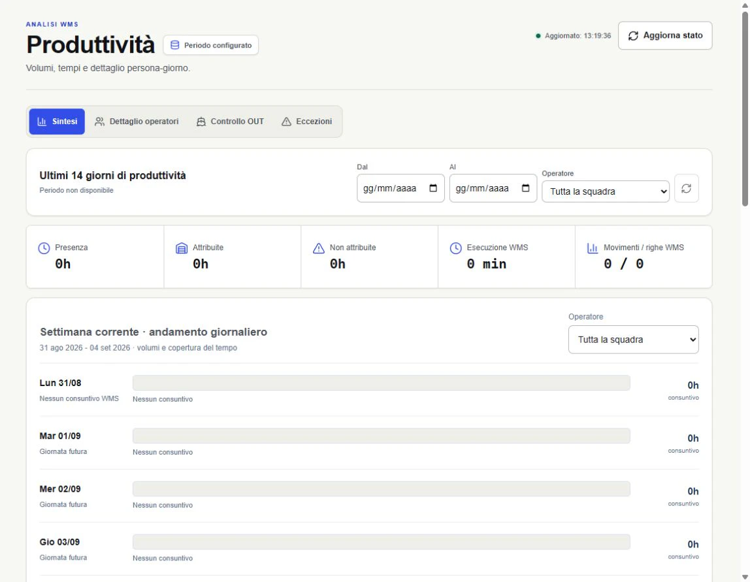The image size is (750, 582).
Task: Click the reload icon button next to Operatore filter
Action: coord(687,188)
